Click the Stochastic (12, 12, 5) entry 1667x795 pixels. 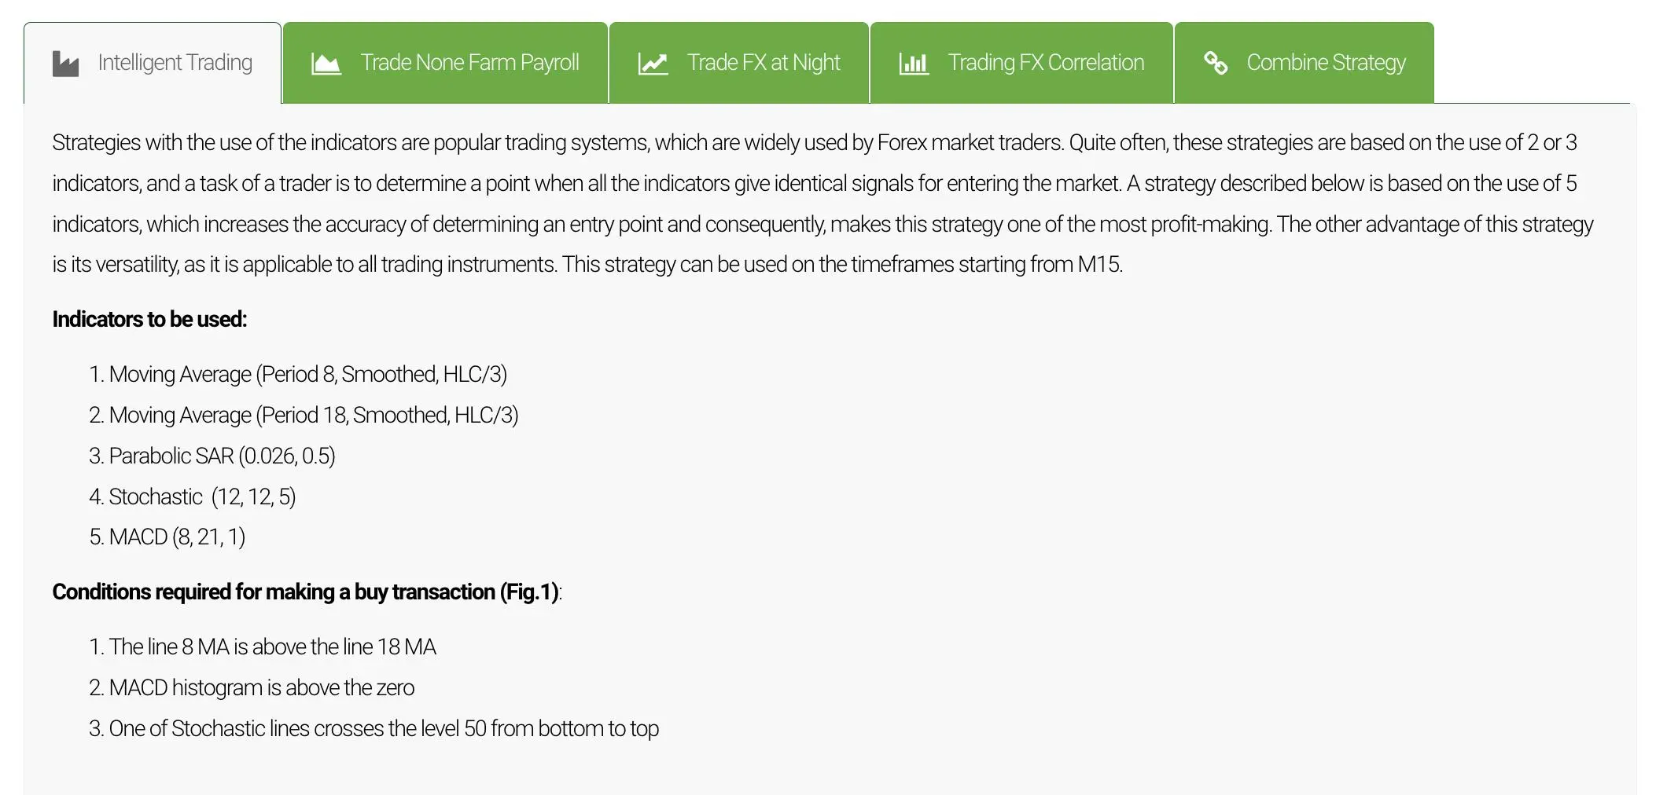[x=193, y=497]
